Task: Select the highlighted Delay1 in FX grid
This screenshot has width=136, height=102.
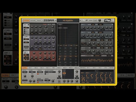Action: coord(64,73)
